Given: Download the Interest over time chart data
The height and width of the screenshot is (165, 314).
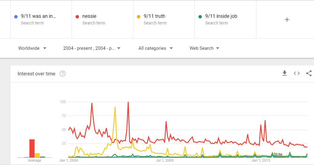Looking at the screenshot, I should [285, 73].
